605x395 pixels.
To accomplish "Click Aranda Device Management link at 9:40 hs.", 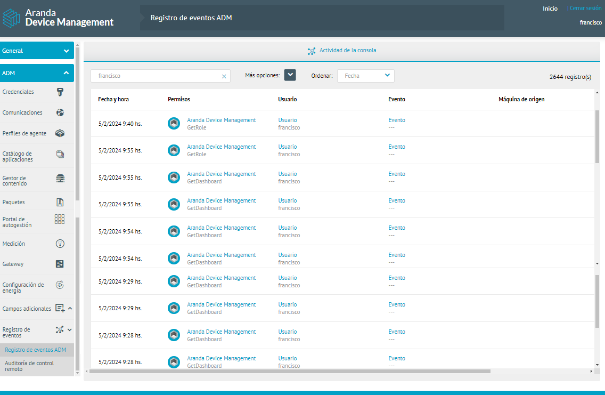I will [x=222, y=120].
